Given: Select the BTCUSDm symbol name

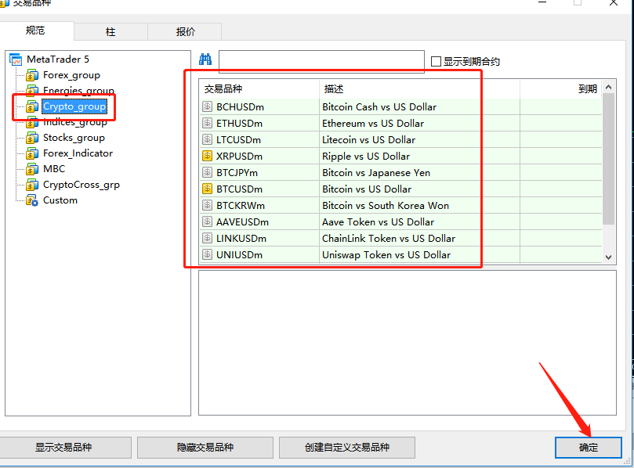Looking at the screenshot, I should point(239,189).
